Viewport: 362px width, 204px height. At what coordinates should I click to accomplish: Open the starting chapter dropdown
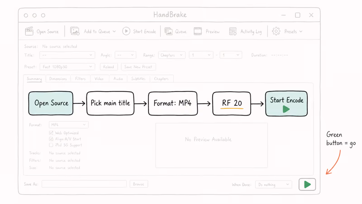tap(201, 55)
